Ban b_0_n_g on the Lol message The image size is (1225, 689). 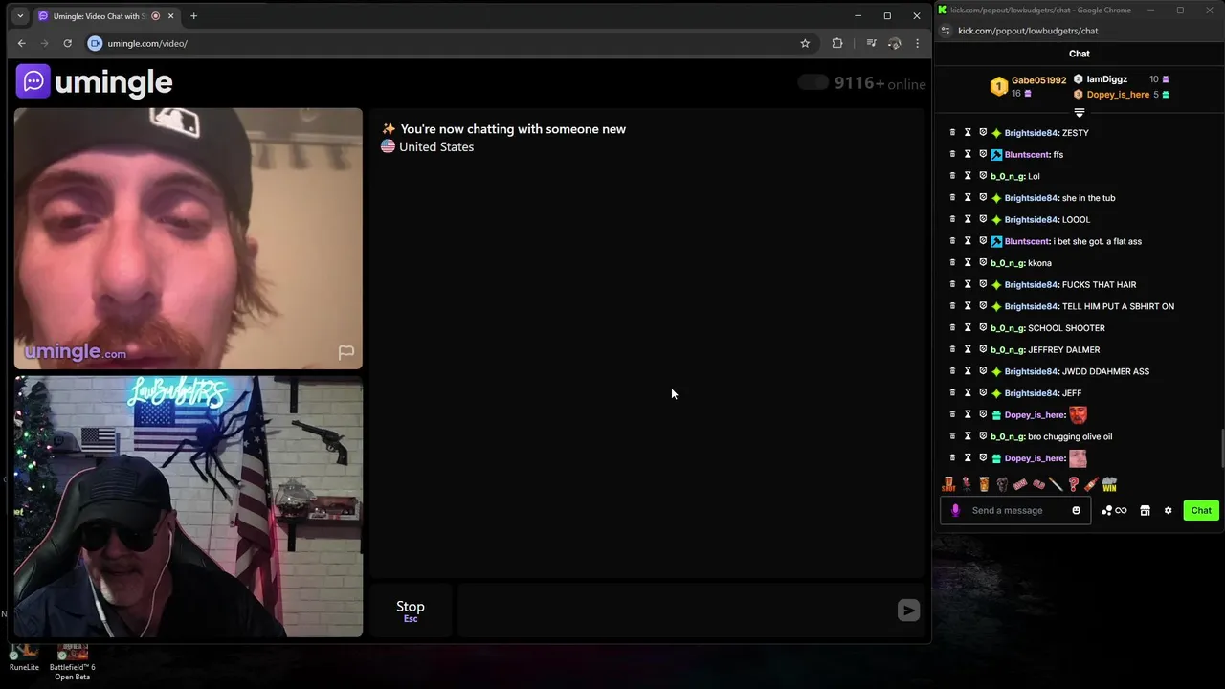983,176
